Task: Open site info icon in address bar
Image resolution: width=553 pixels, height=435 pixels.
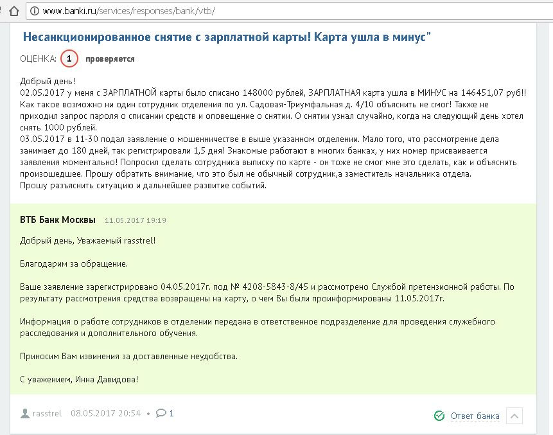Action: click(x=34, y=12)
